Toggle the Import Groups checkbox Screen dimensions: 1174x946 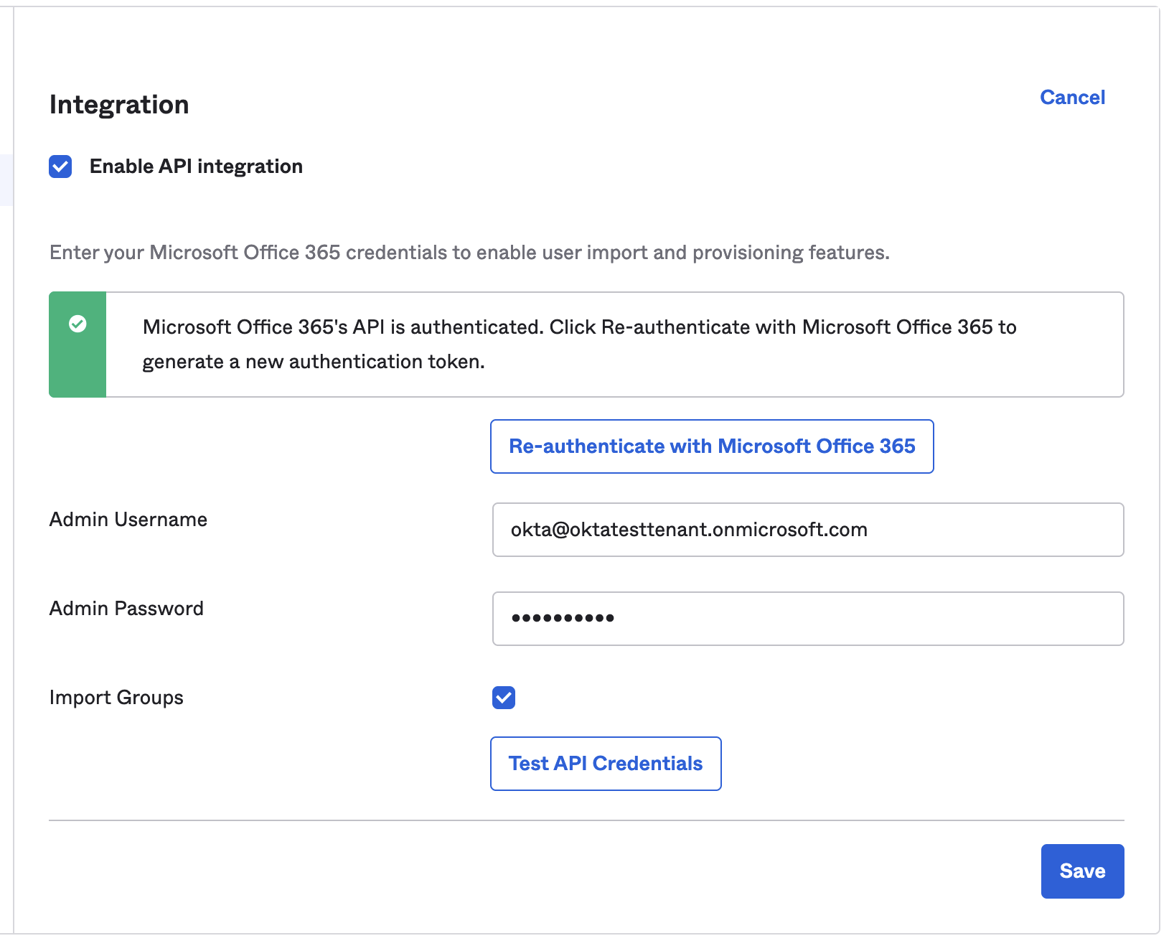(x=504, y=697)
